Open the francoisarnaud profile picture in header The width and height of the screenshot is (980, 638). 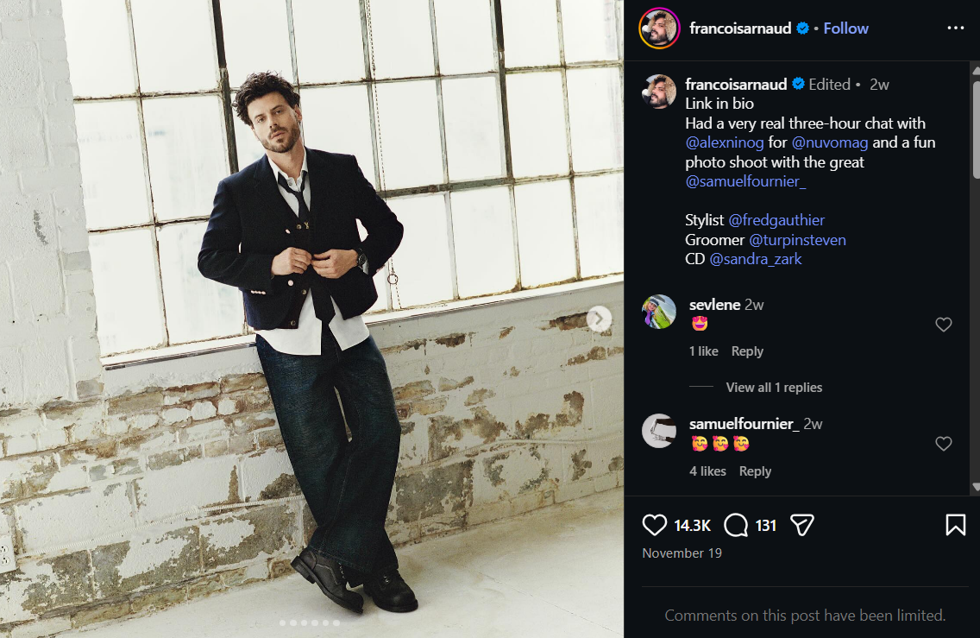pos(659,28)
